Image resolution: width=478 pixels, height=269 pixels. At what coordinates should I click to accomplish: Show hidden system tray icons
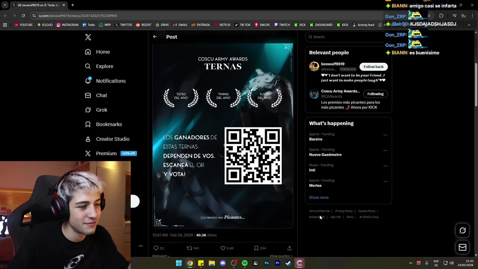410,263
